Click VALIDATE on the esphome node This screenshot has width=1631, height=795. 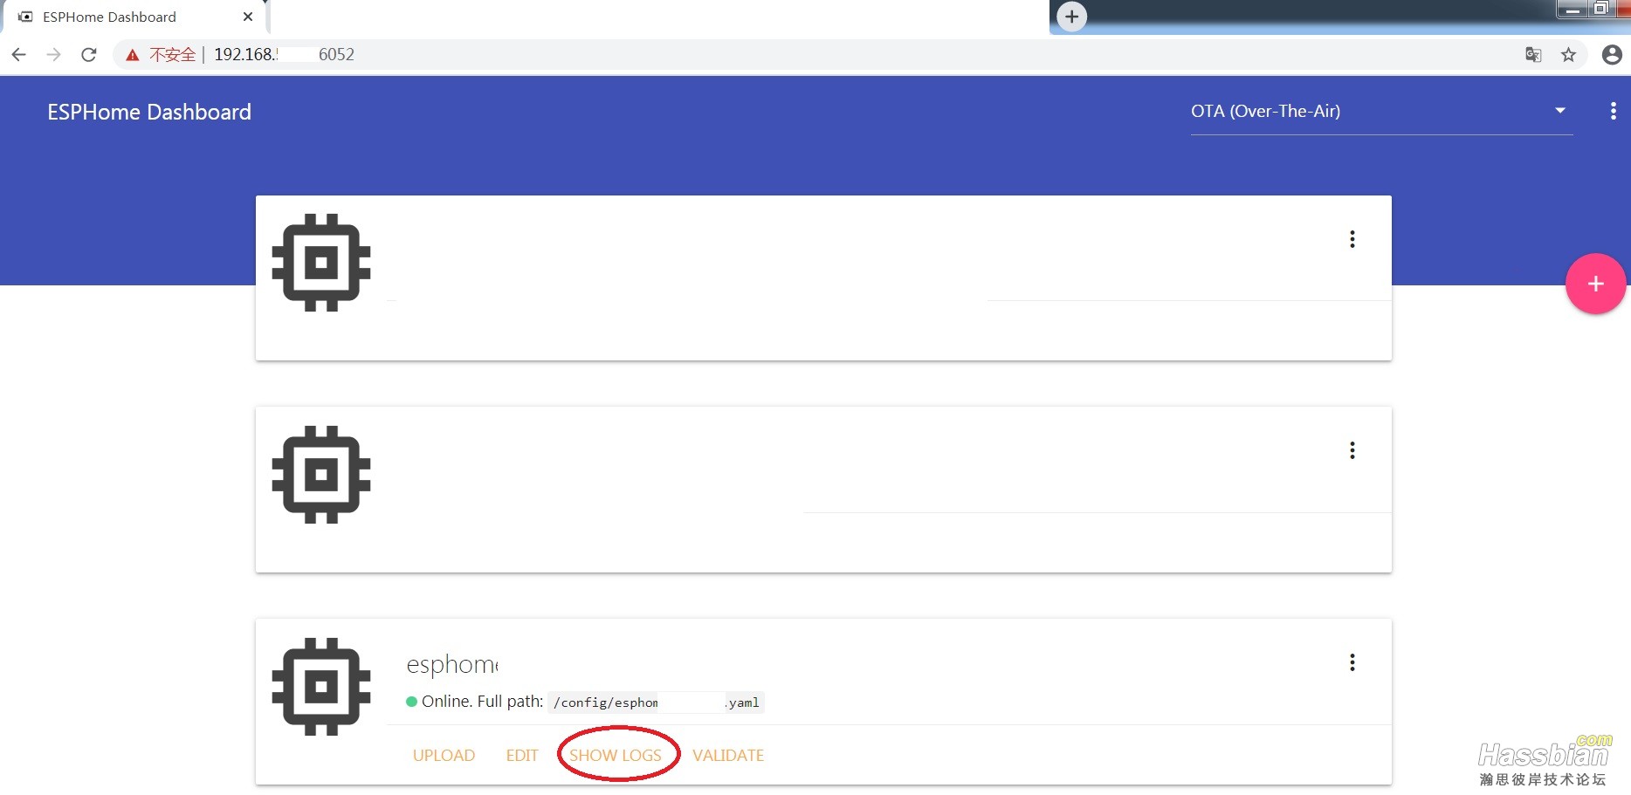pyautogui.click(x=728, y=756)
